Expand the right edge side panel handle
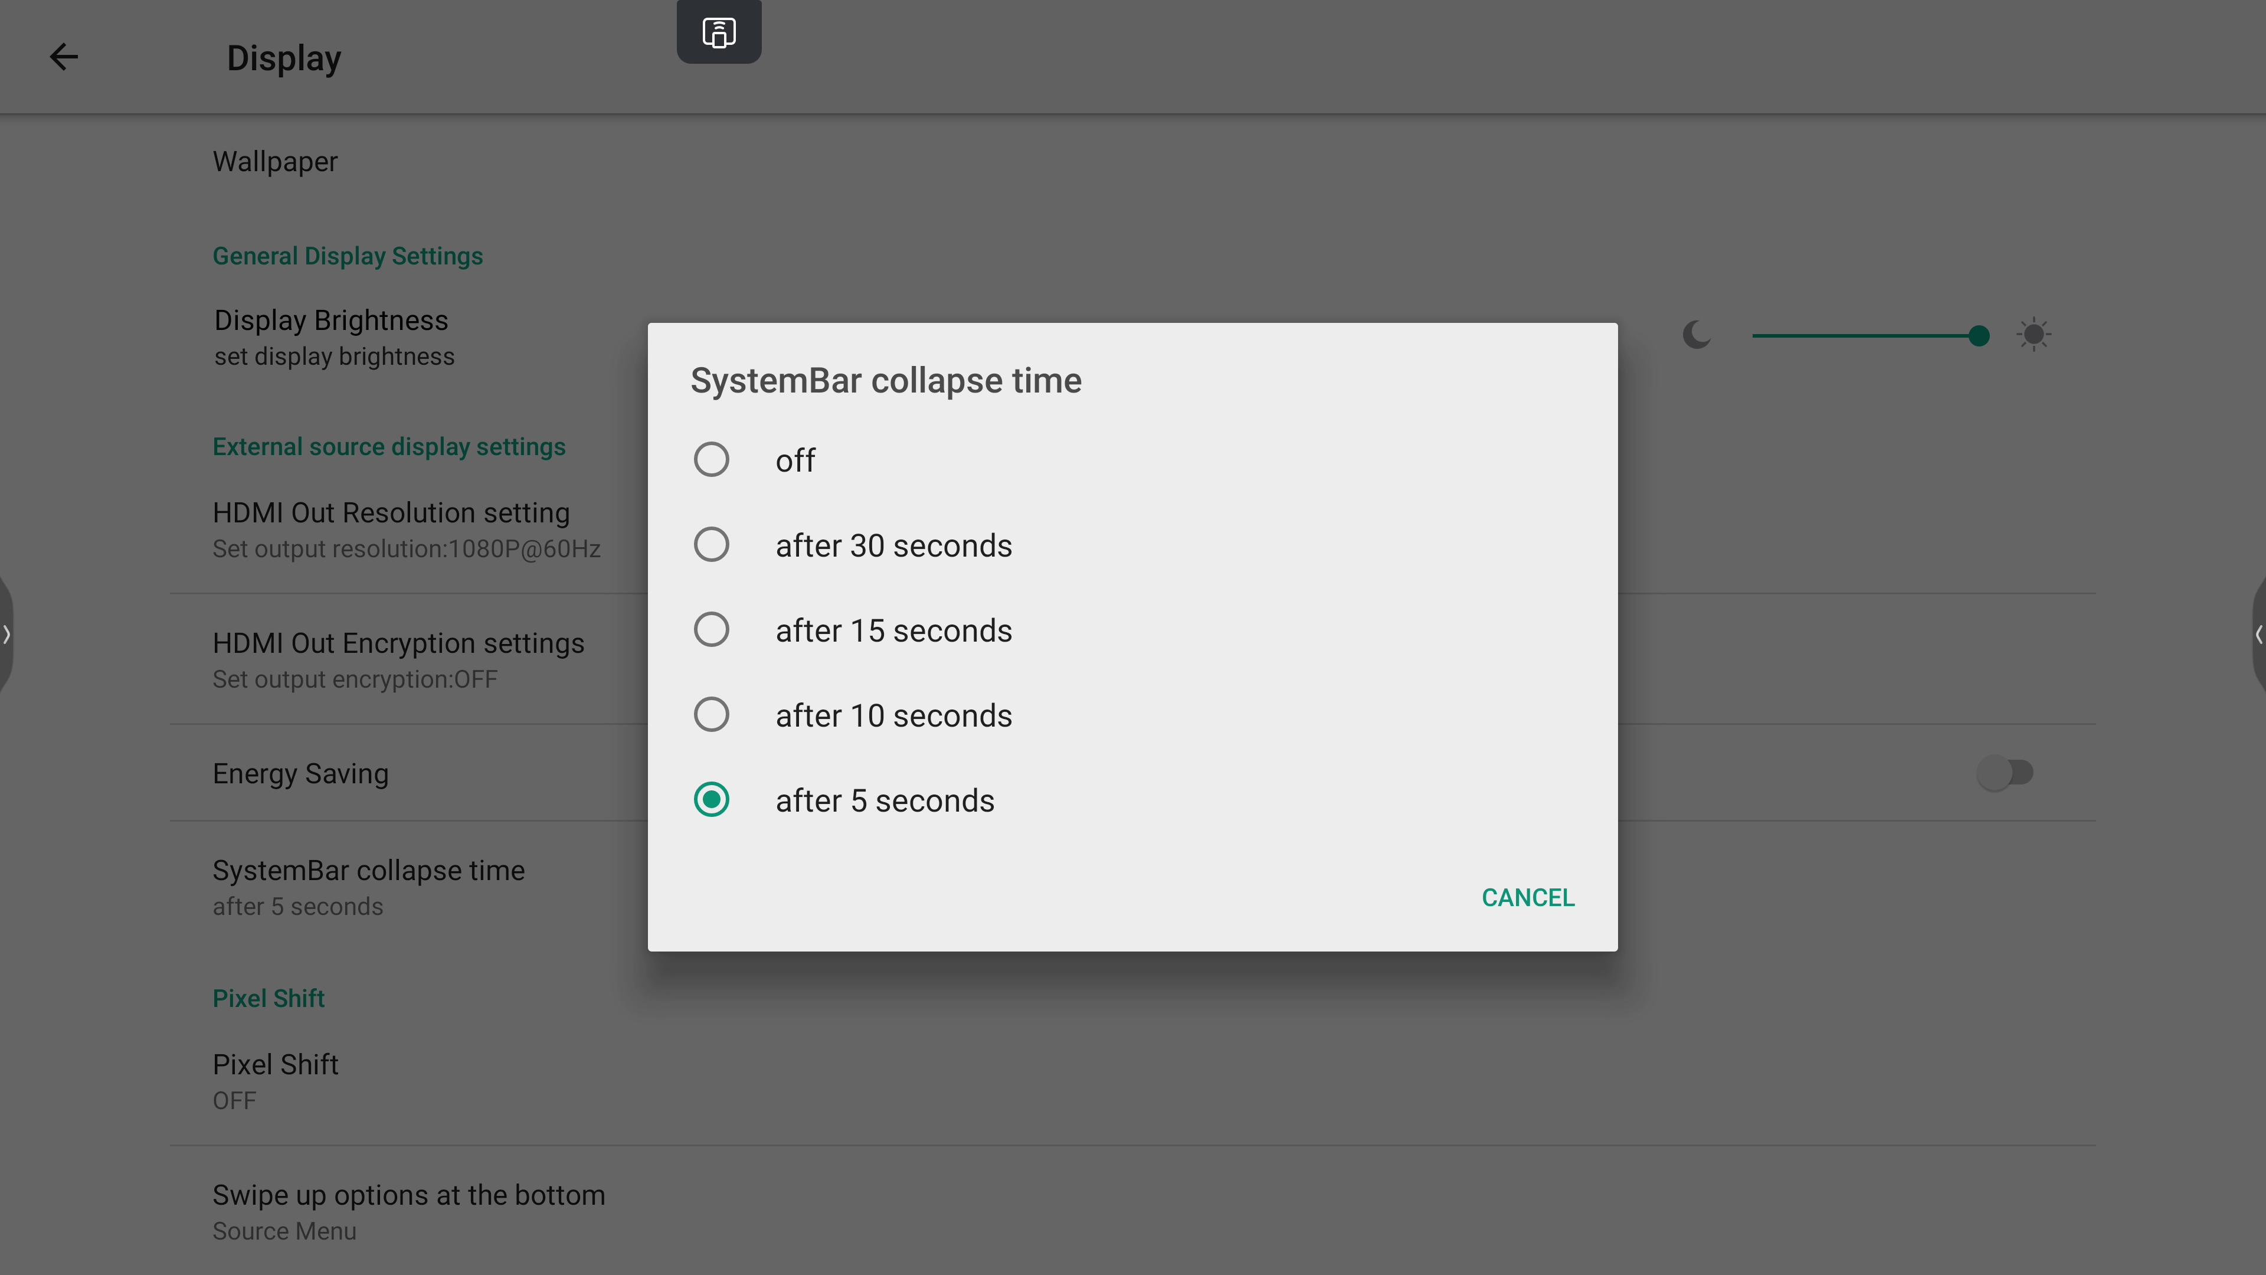This screenshot has width=2266, height=1275. tap(2258, 633)
